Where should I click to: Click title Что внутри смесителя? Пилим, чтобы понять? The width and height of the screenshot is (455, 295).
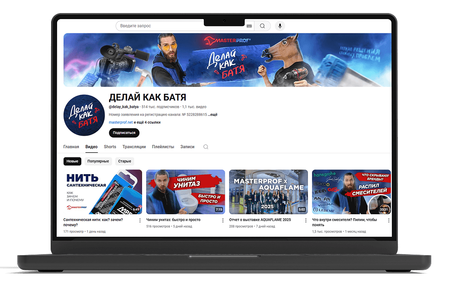click(x=344, y=223)
